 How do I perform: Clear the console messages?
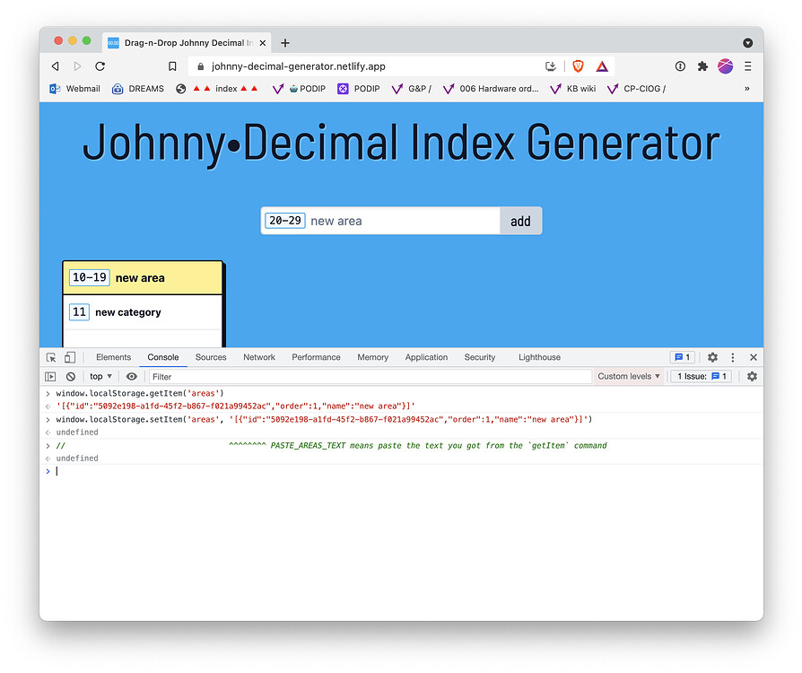tap(71, 376)
